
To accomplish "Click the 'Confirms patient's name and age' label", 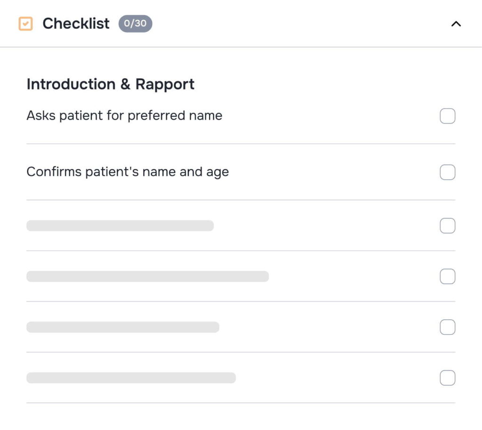I will 128,172.
